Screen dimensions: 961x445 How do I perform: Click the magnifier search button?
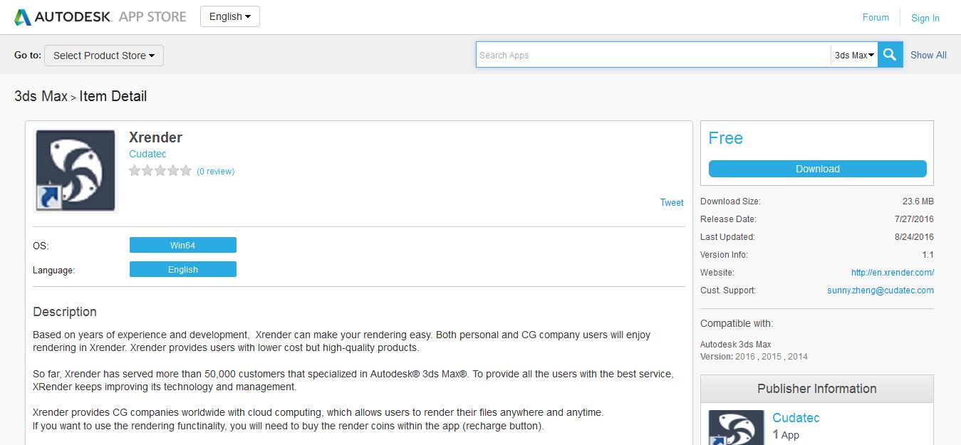pos(890,55)
